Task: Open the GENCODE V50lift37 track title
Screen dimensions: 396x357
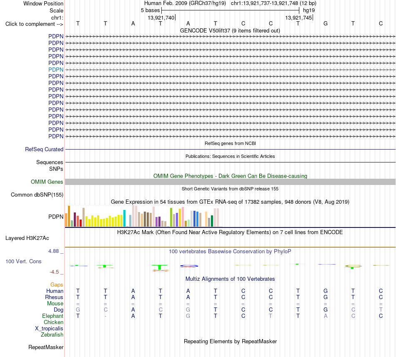Action: coord(230,31)
